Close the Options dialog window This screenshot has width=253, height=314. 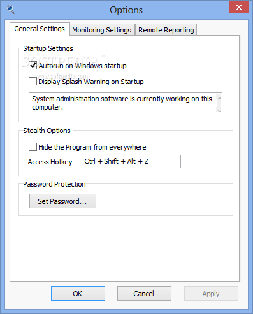click(238, 8)
